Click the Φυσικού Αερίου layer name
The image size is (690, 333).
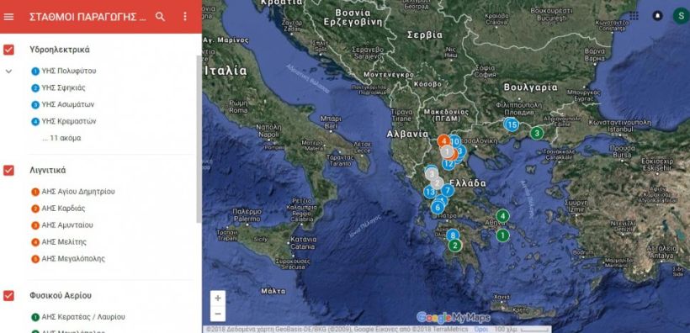[x=61, y=296]
